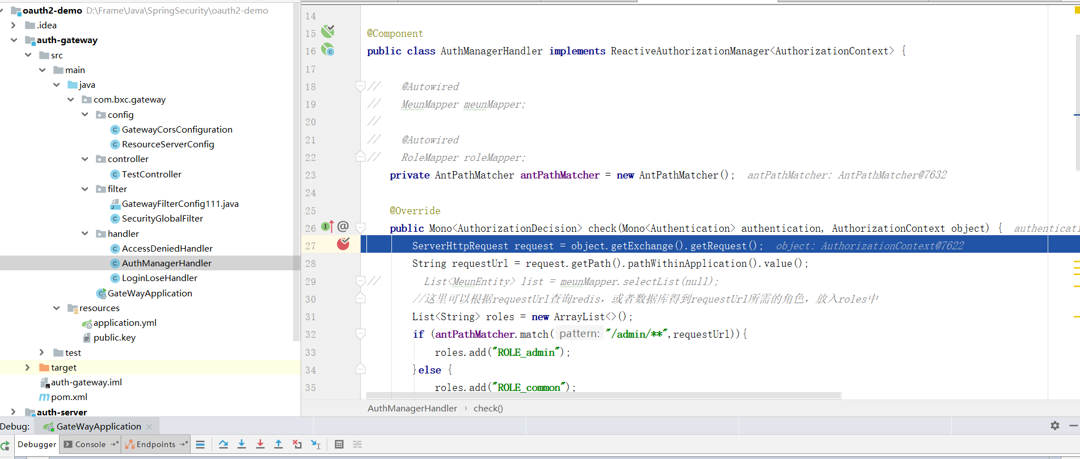Screen dimensions: 1080x459
Task: Collapse the src folder
Action: (28, 55)
